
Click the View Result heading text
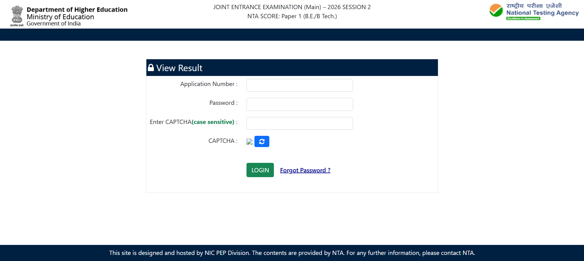tap(179, 68)
